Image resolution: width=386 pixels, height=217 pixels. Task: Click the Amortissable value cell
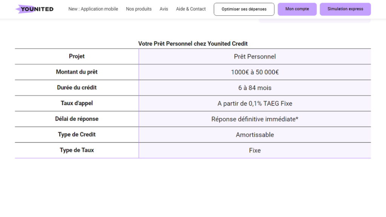tap(255, 135)
